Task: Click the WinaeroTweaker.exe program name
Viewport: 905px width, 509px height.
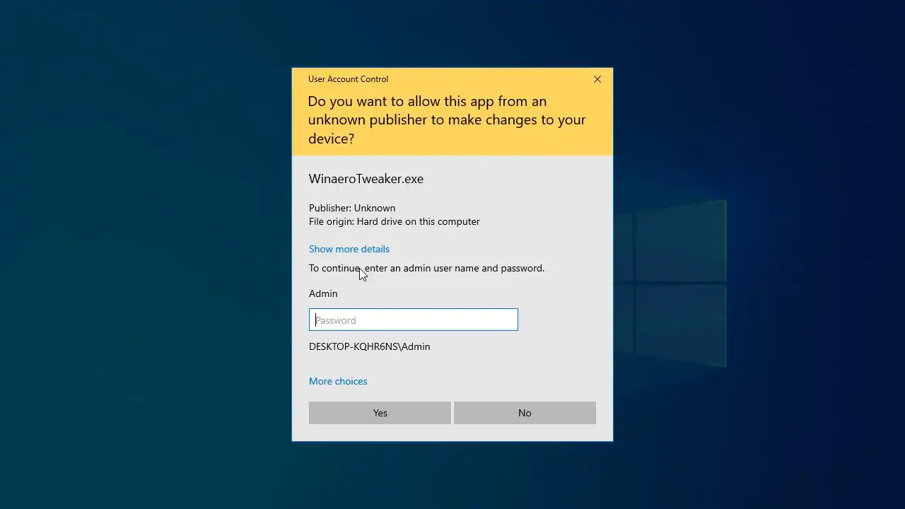Action: click(x=366, y=179)
